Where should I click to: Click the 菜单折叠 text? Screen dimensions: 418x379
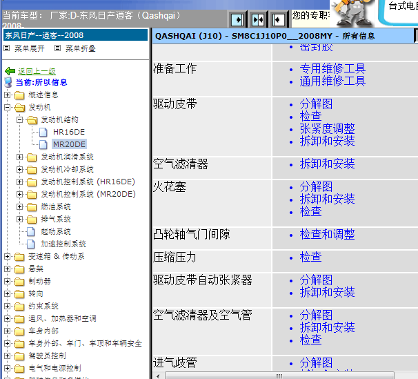[x=81, y=48]
